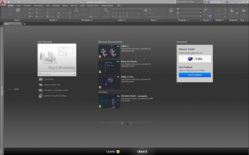Switch to the Annotate ribbon tab
The image size is (249, 155).
pyautogui.click(x=27, y=6)
